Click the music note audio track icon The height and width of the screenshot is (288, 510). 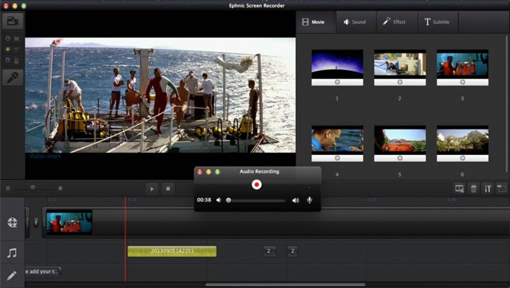coord(12,253)
